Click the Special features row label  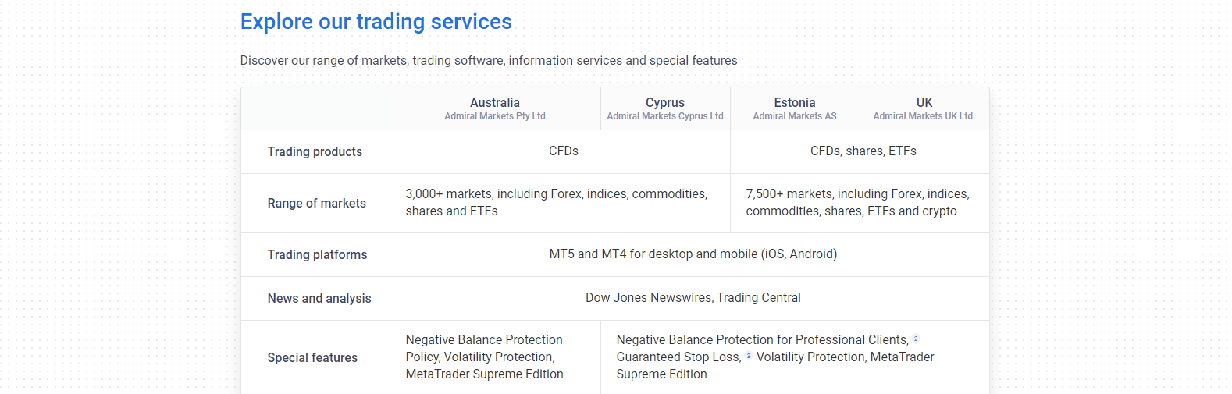click(312, 357)
